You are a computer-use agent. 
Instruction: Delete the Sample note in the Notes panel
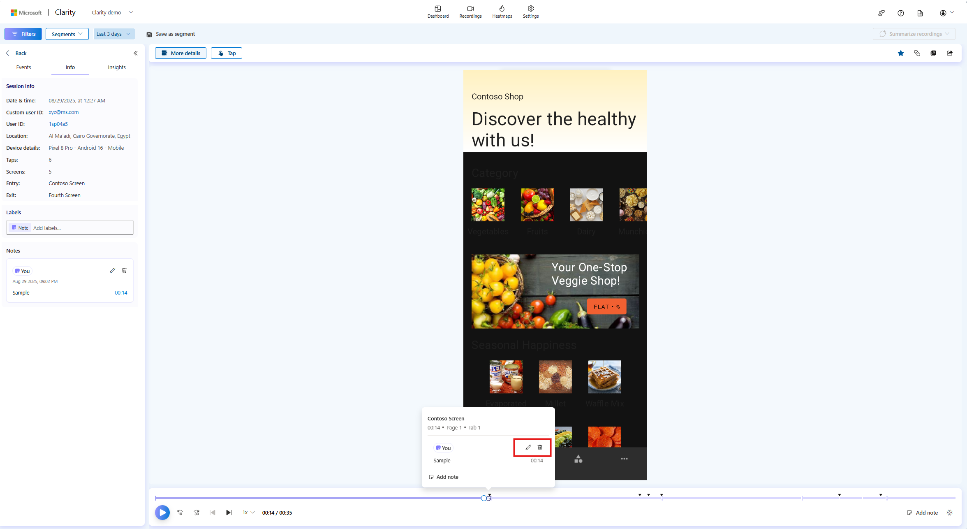coord(124,270)
